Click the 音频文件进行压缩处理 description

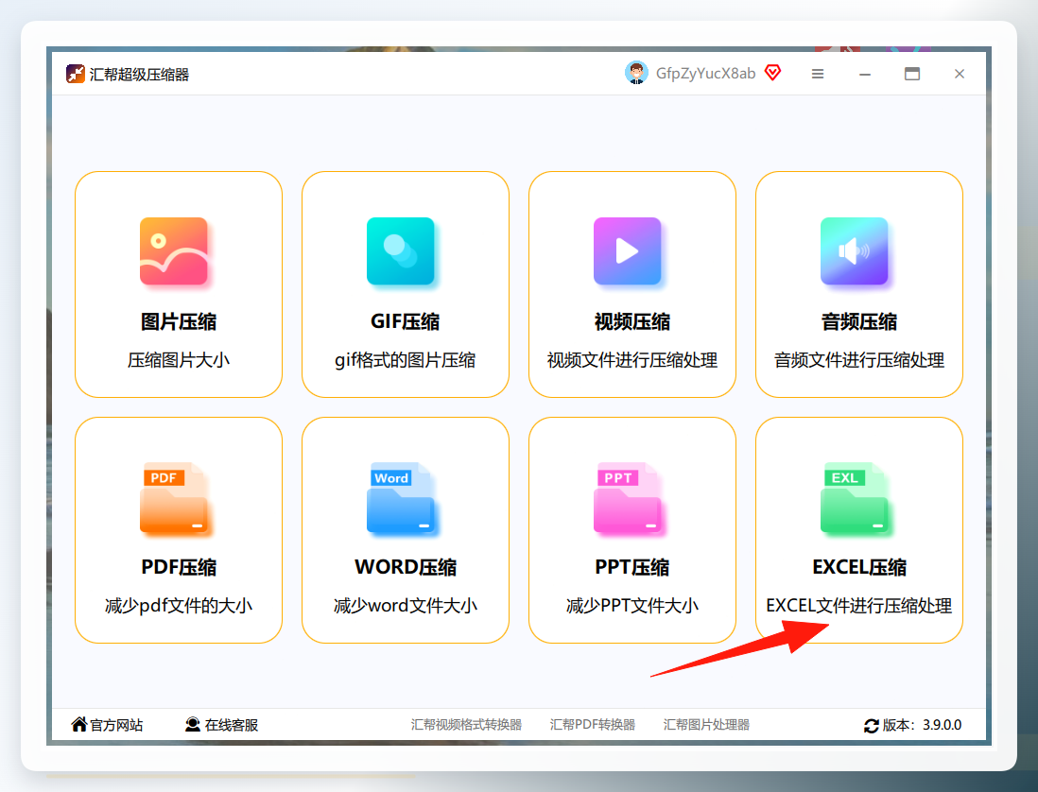859,360
